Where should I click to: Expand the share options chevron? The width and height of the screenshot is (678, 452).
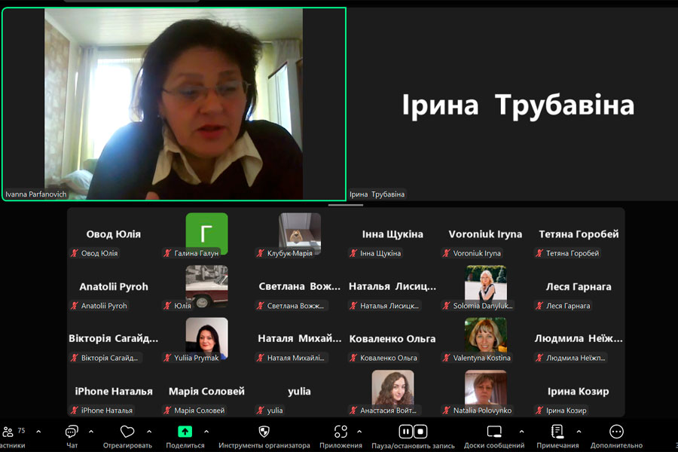pos(206,431)
